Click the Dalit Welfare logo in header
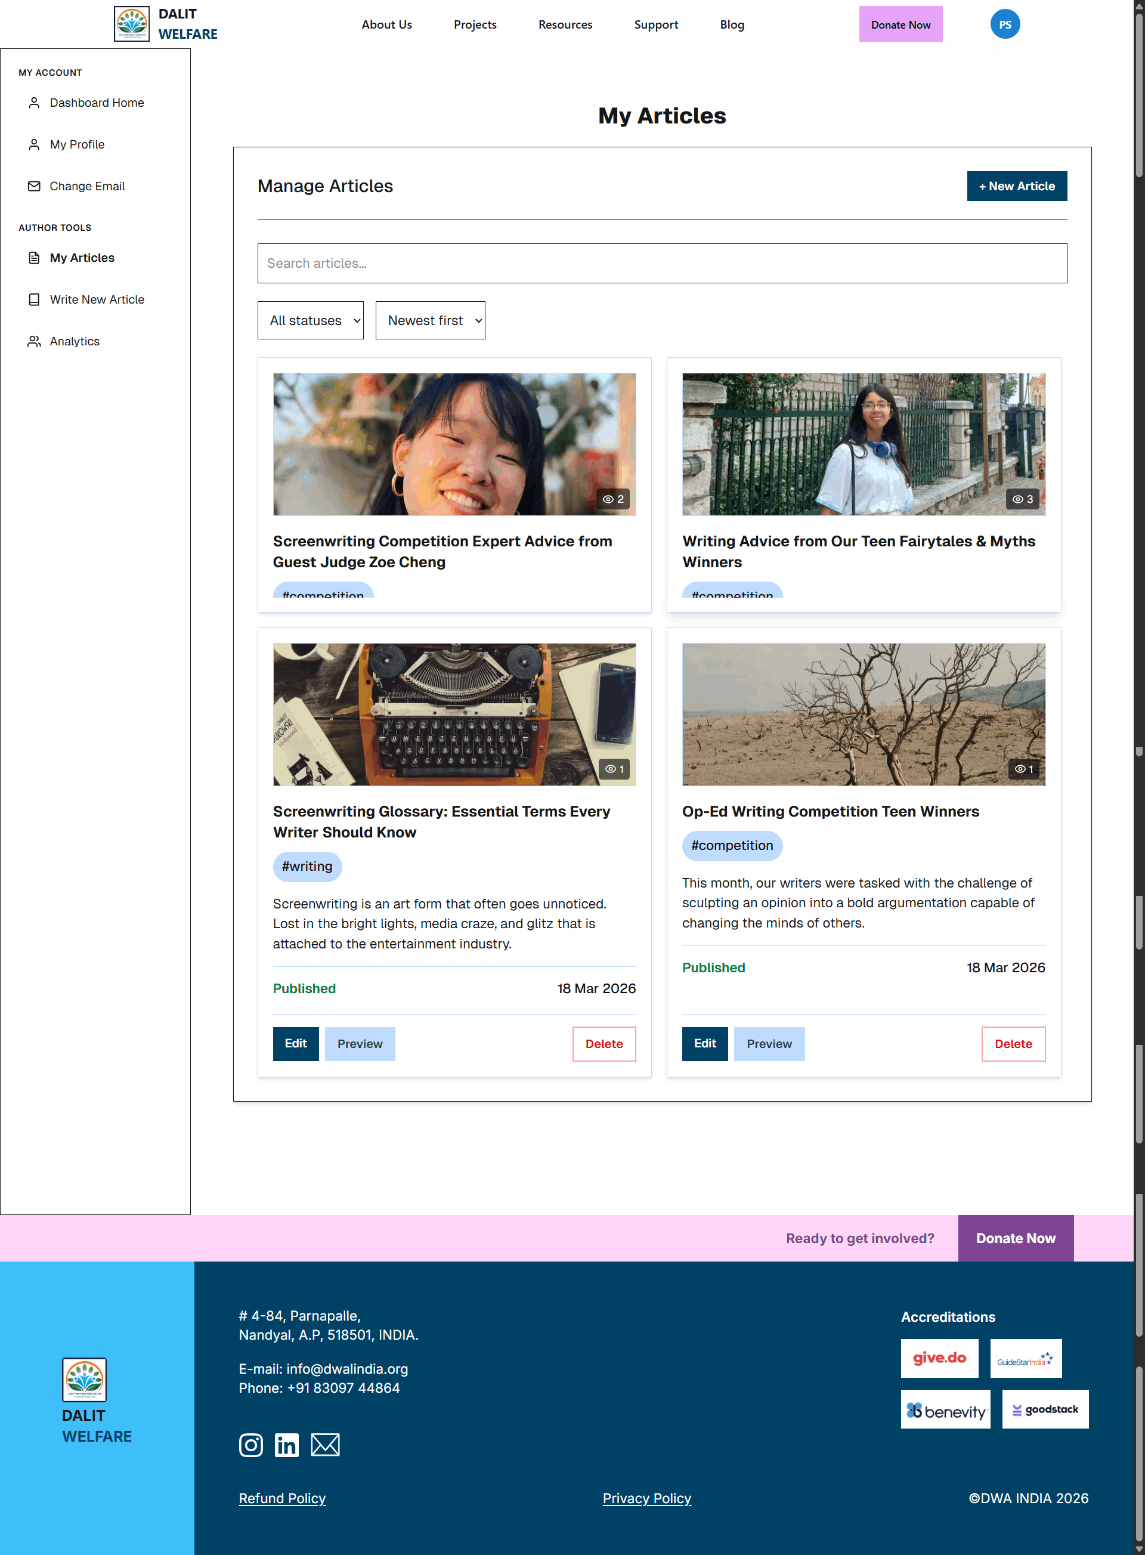This screenshot has height=1555, width=1145. pyautogui.click(x=133, y=23)
